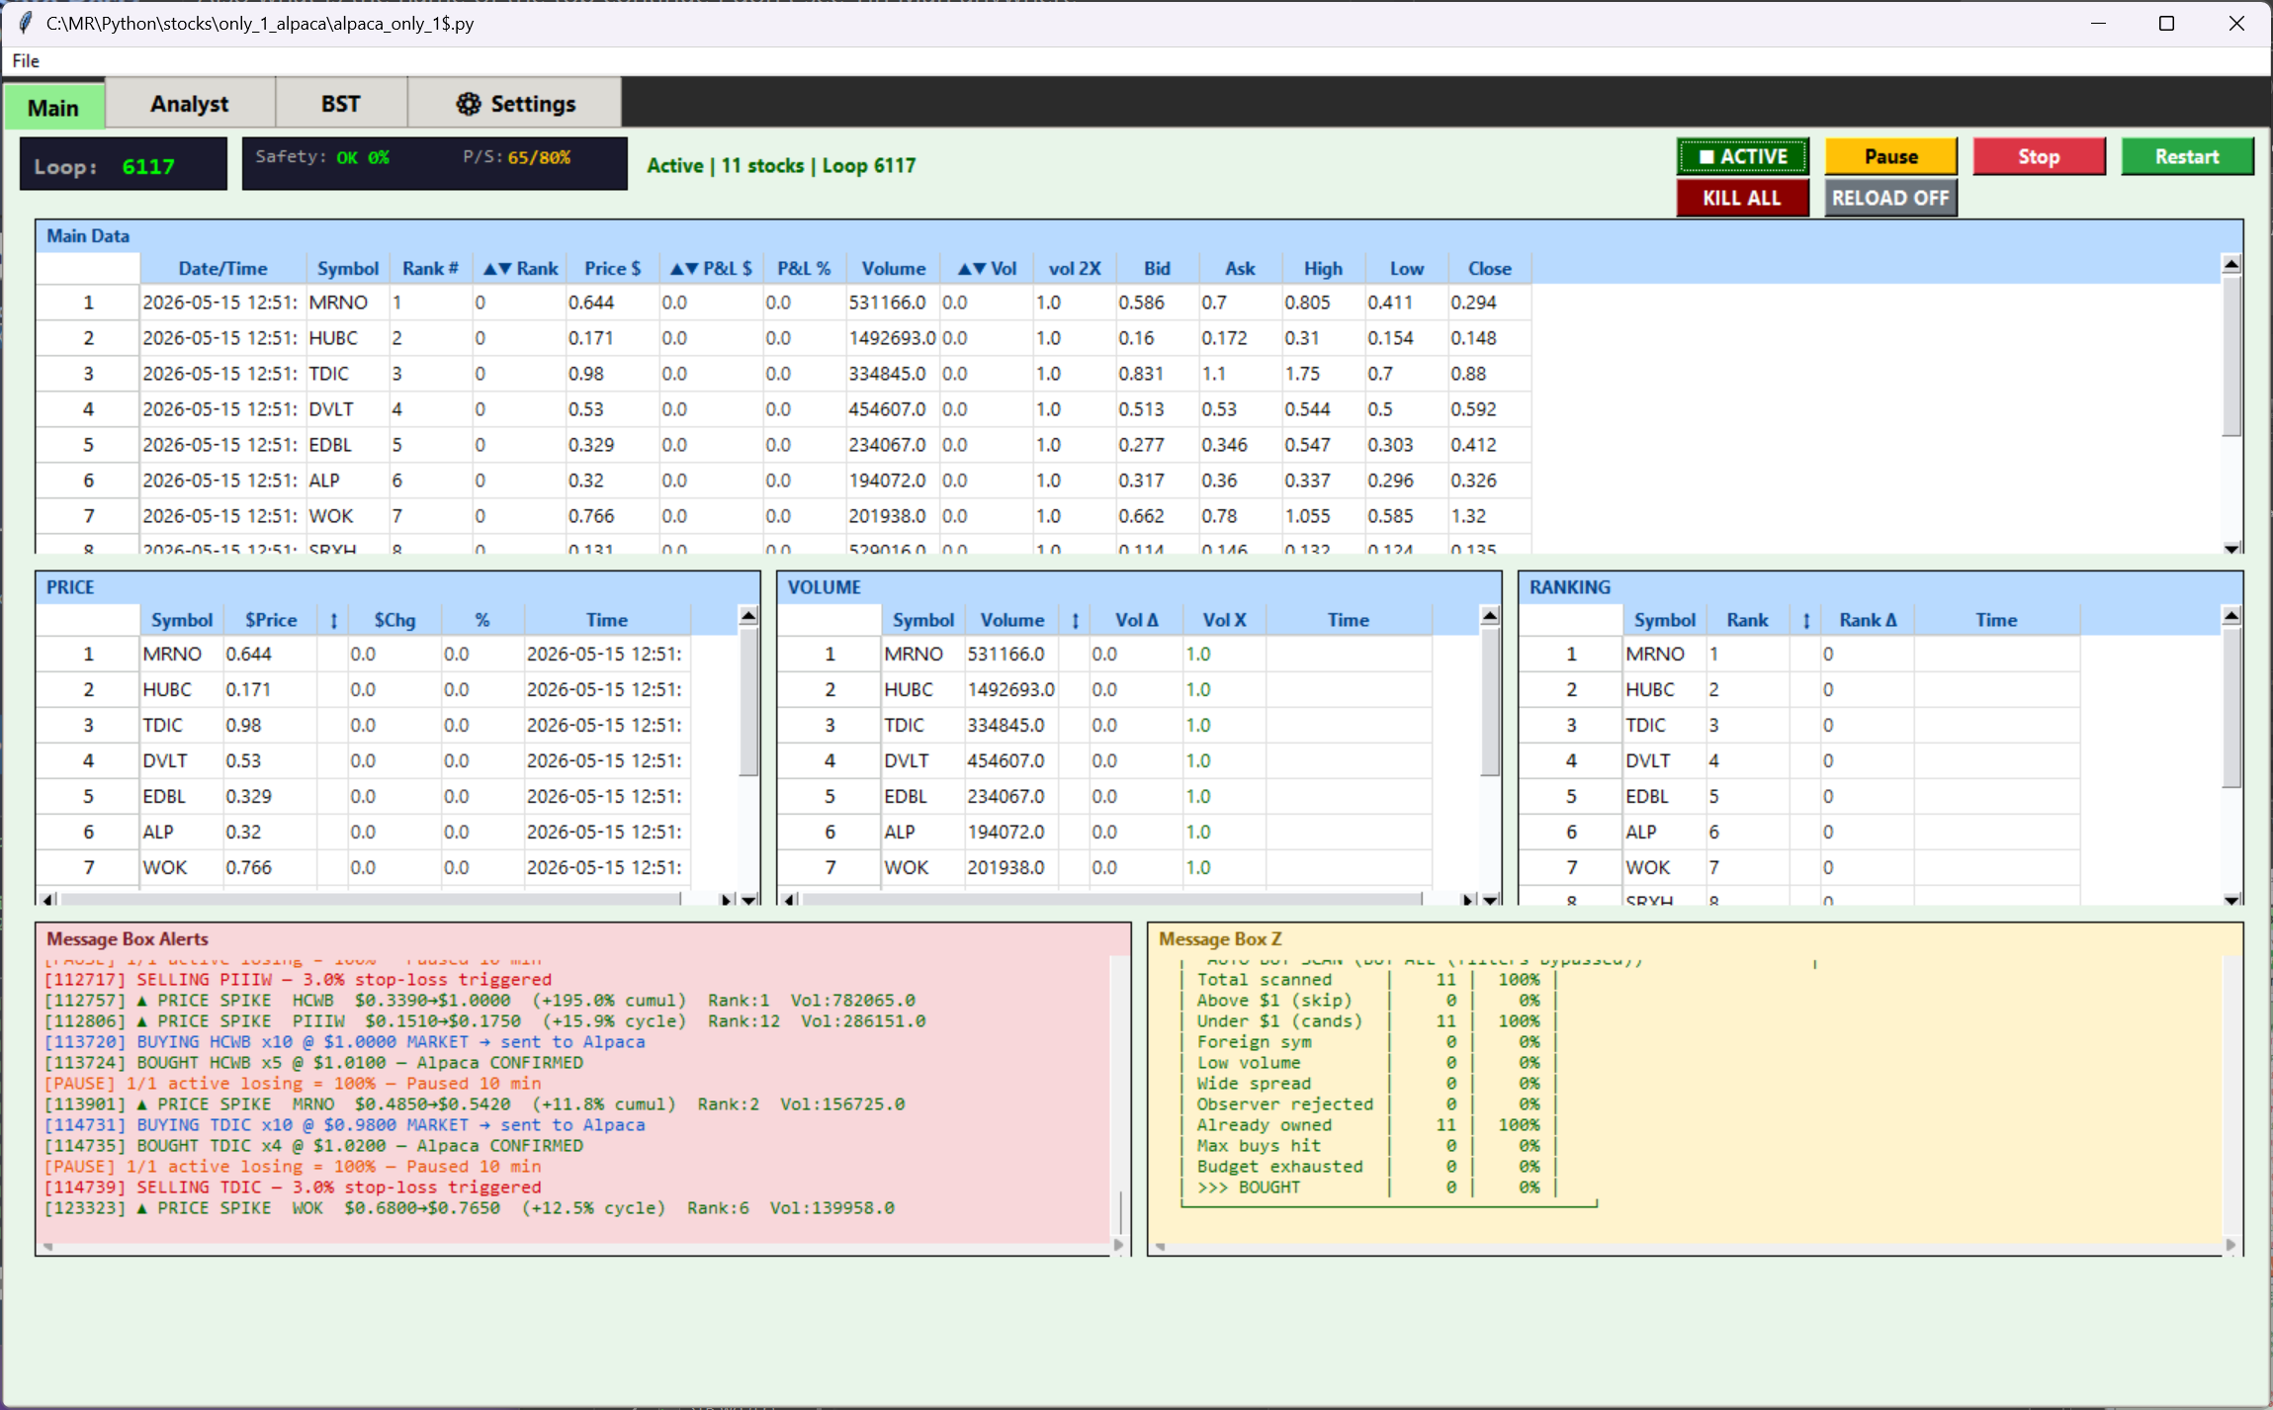Click the Main Data scrollbar up arrow
The height and width of the screenshot is (1410, 2273).
click(x=2231, y=264)
